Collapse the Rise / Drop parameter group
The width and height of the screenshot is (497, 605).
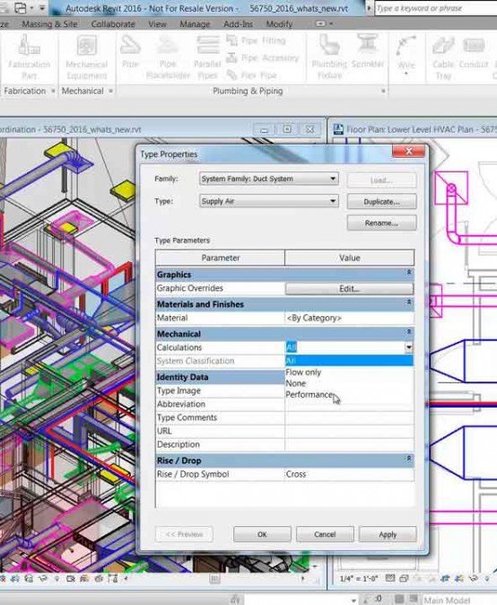coord(409,459)
